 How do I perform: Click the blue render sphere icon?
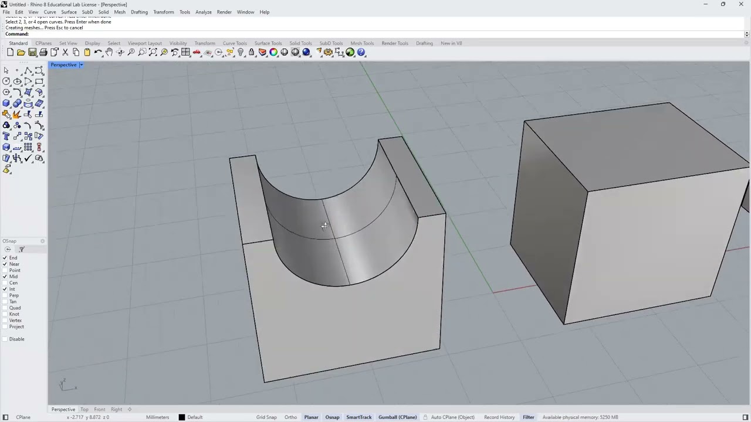click(x=306, y=52)
